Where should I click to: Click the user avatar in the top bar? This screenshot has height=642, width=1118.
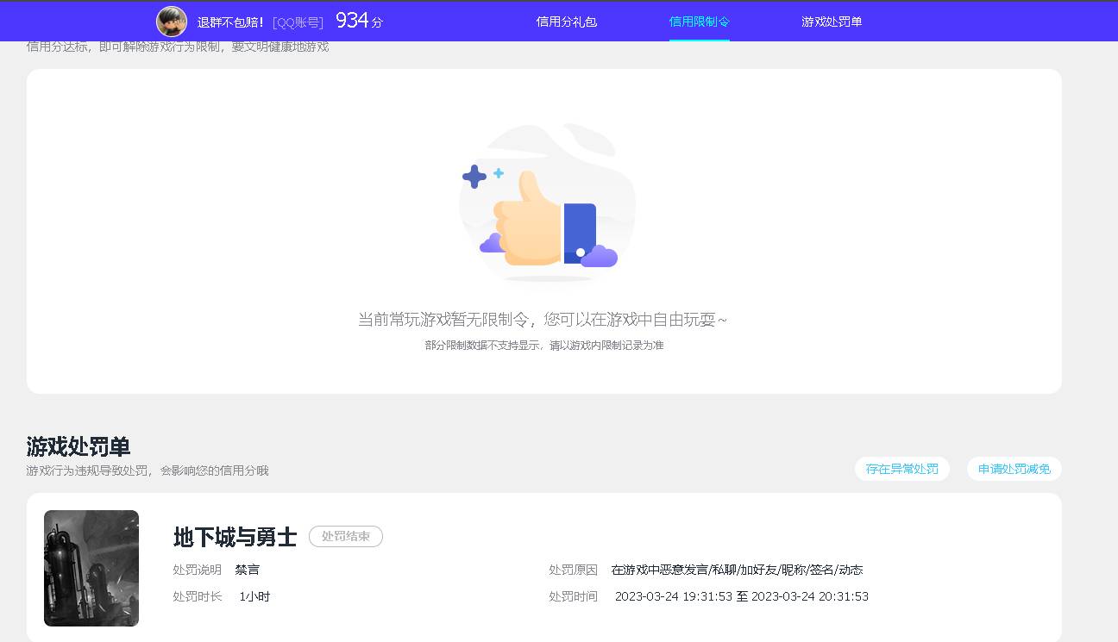coord(172,22)
